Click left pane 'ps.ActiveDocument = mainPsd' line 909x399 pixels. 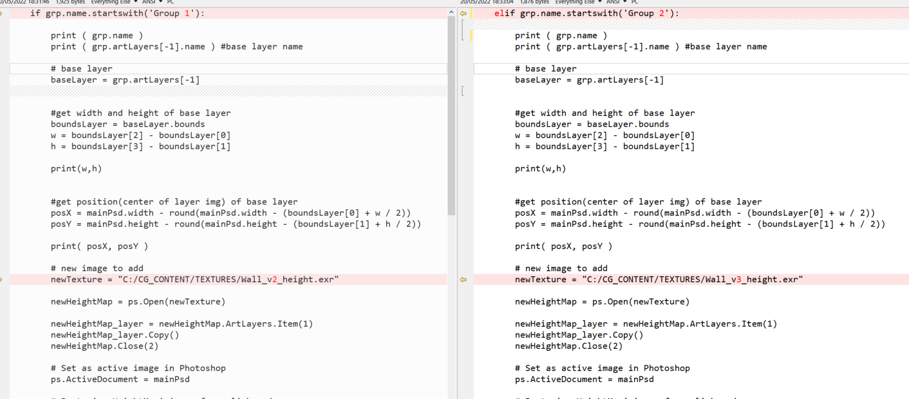[120, 379]
